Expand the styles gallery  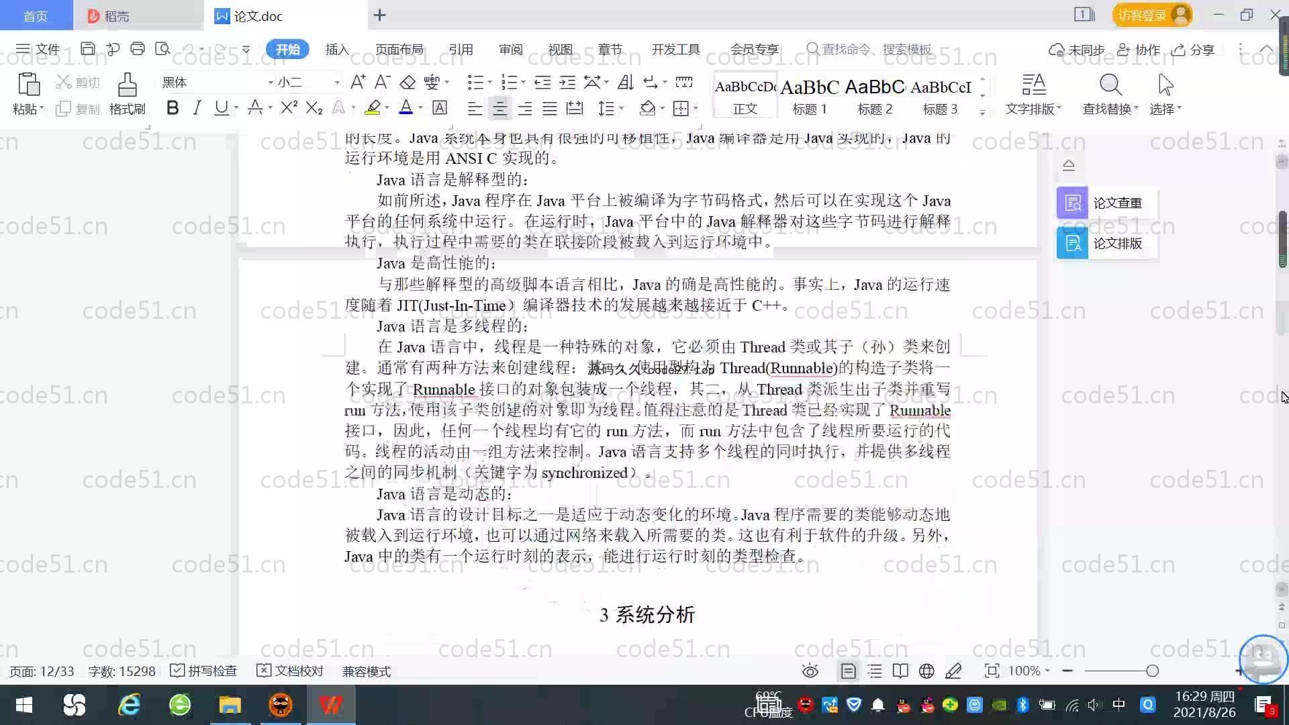[x=982, y=112]
